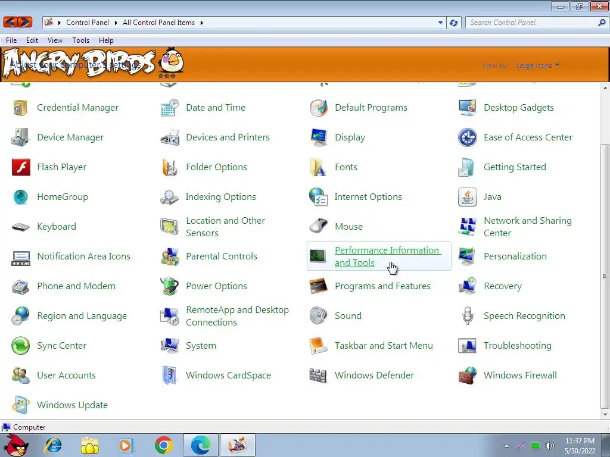Click the Control Panel breadcrumb segment
The image size is (610, 457).
tap(87, 23)
